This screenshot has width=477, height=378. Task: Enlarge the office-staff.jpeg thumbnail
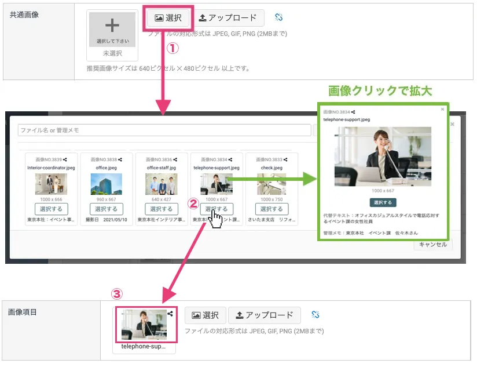162,184
